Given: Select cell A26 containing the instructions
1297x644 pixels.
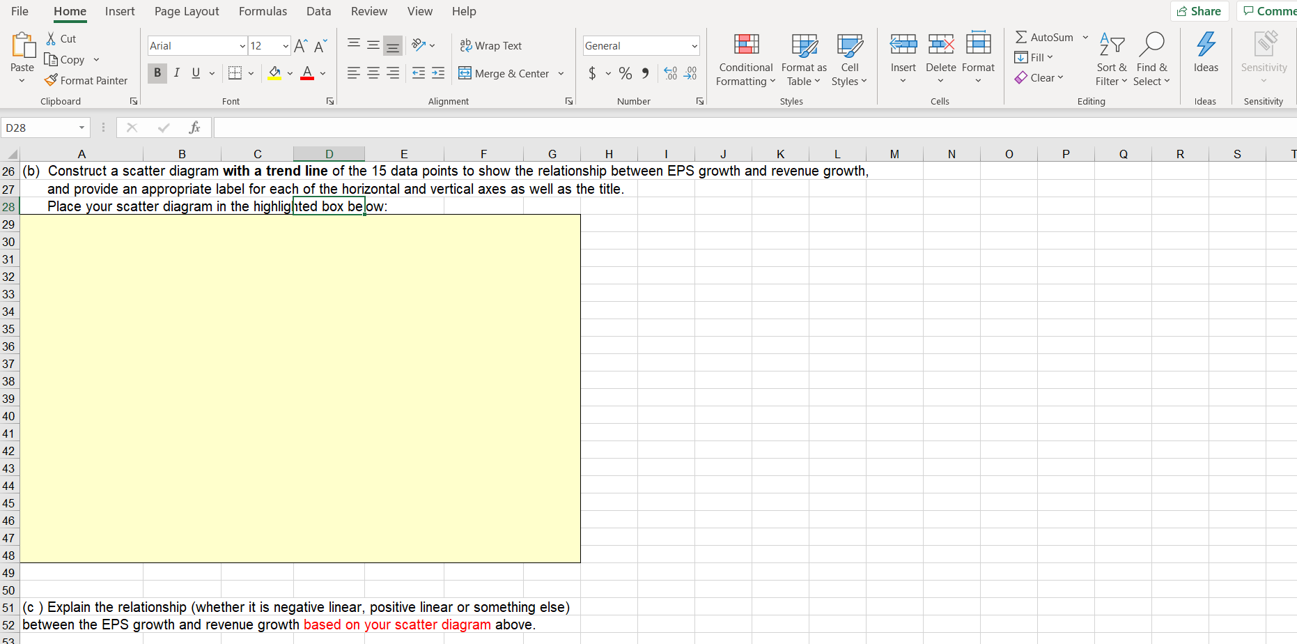Looking at the screenshot, I should 81,171.
